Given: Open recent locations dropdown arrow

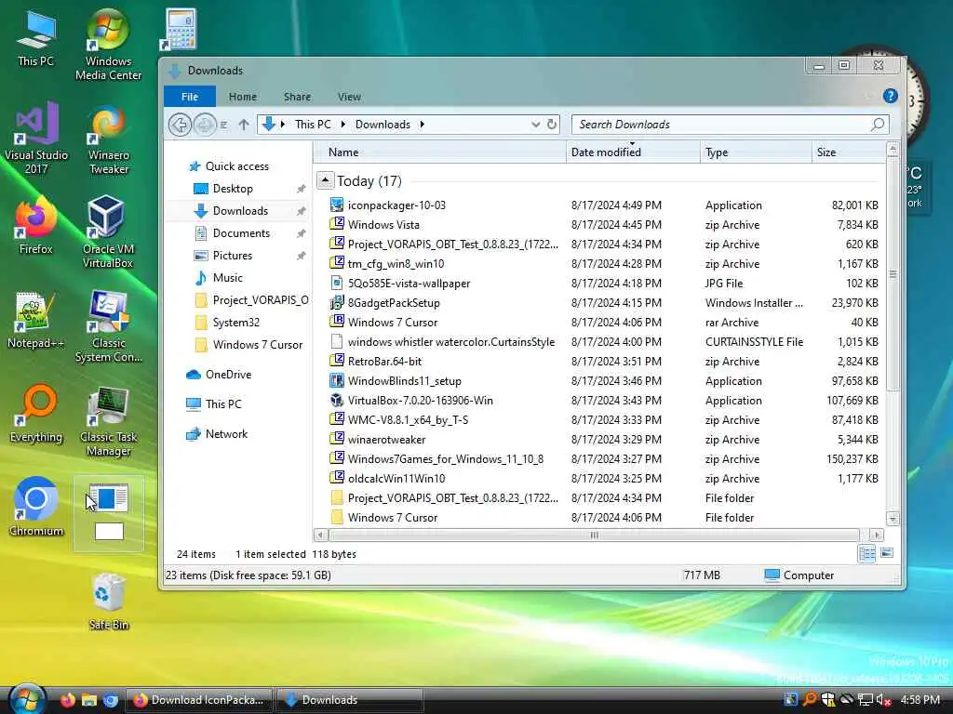Looking at the screenshot, I should (x=223, y=126).
